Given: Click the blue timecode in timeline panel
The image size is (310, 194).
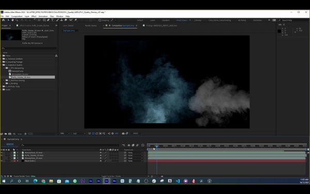Looking at the screenshot, I should [10, 144].
